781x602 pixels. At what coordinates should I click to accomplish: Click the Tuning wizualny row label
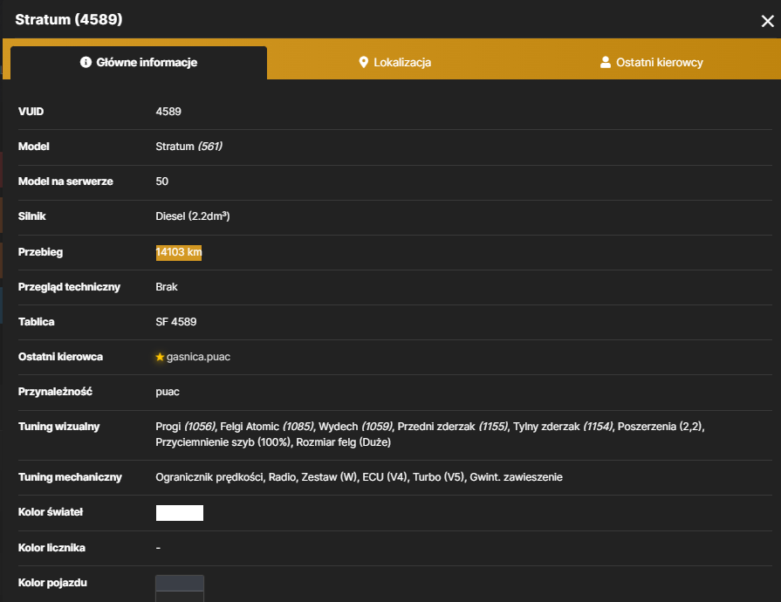(58, 427)
